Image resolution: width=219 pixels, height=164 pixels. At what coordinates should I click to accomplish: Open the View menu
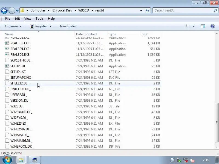pos(28,19)
